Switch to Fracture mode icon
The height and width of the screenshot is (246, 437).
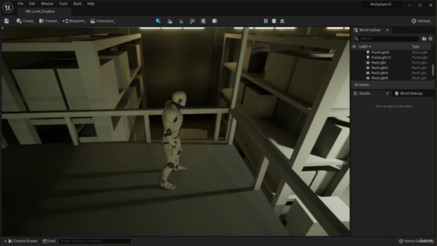pos(203,21)
